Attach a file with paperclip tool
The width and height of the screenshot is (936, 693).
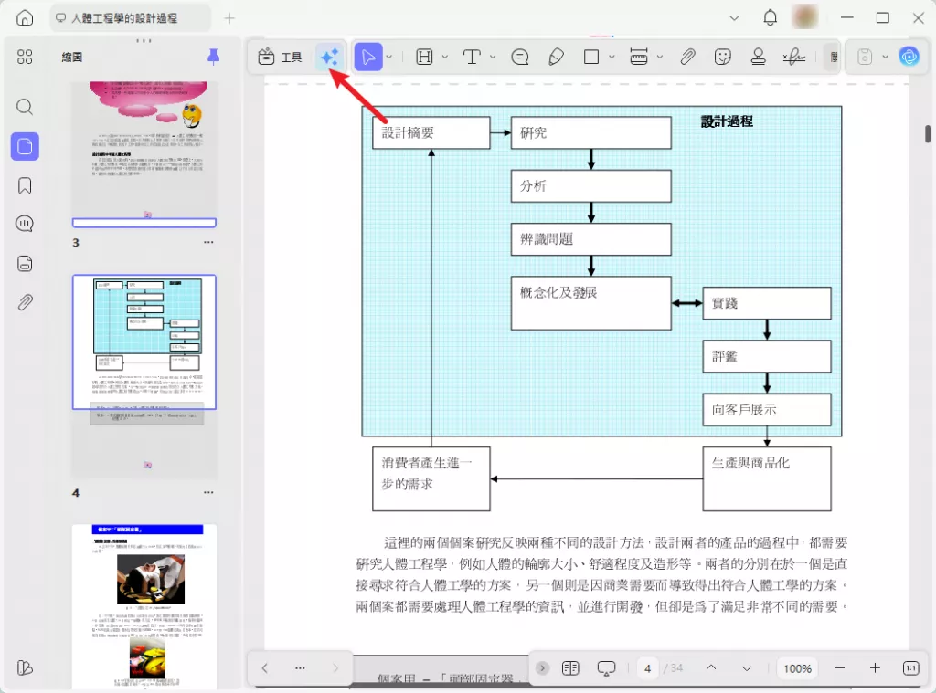pos(687,58)
